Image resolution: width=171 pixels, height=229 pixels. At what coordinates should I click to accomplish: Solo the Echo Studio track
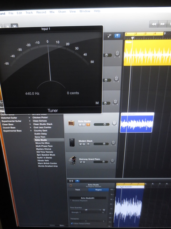click(84, 125)
